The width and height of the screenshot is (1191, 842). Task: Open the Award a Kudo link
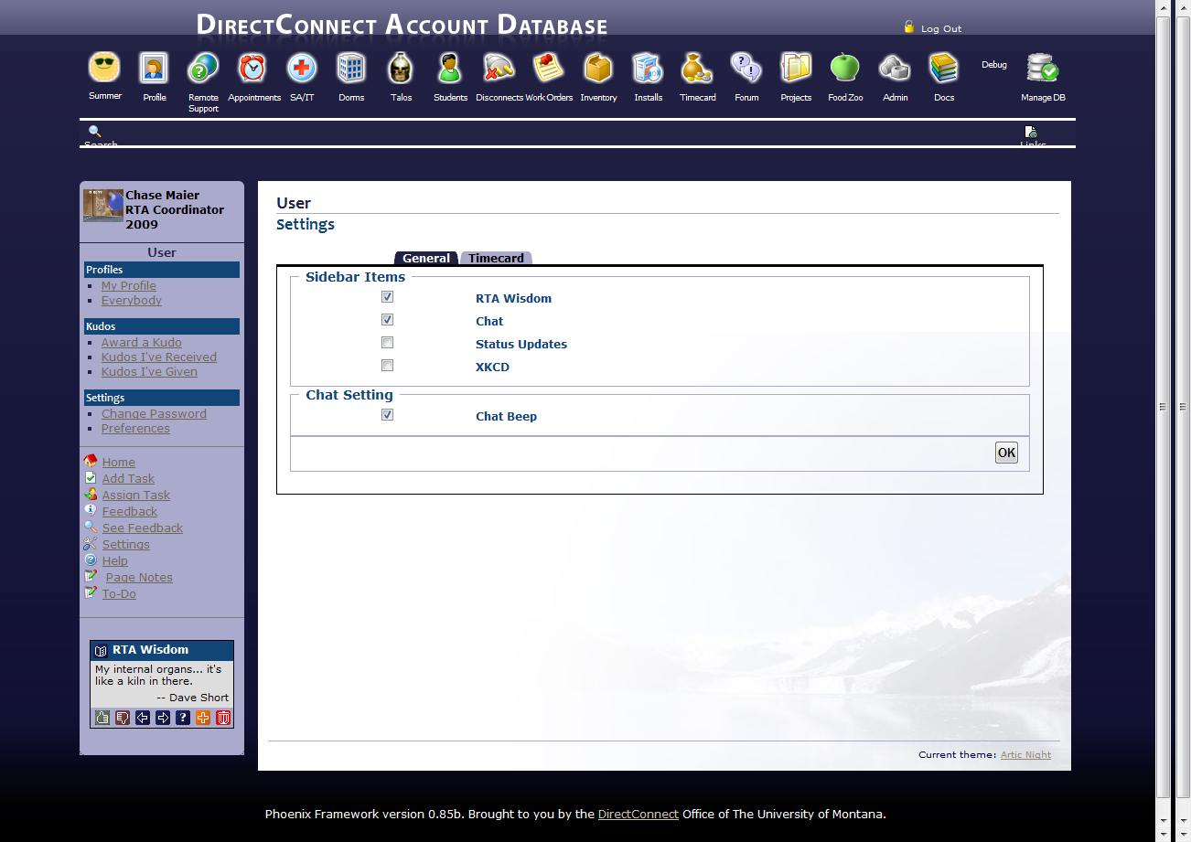tap(142, 342)
